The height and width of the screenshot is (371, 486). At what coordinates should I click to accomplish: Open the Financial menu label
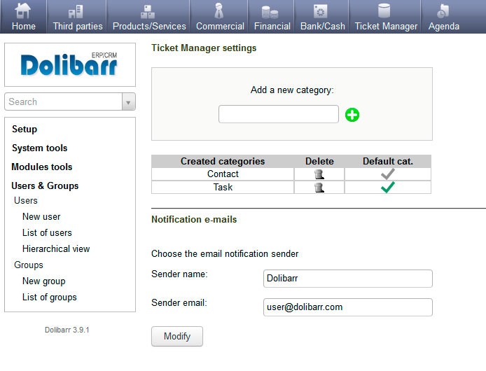click(272, 27)
